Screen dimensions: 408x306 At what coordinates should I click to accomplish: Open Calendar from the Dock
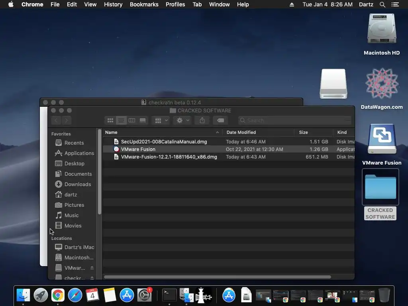[x=92, y=295]
